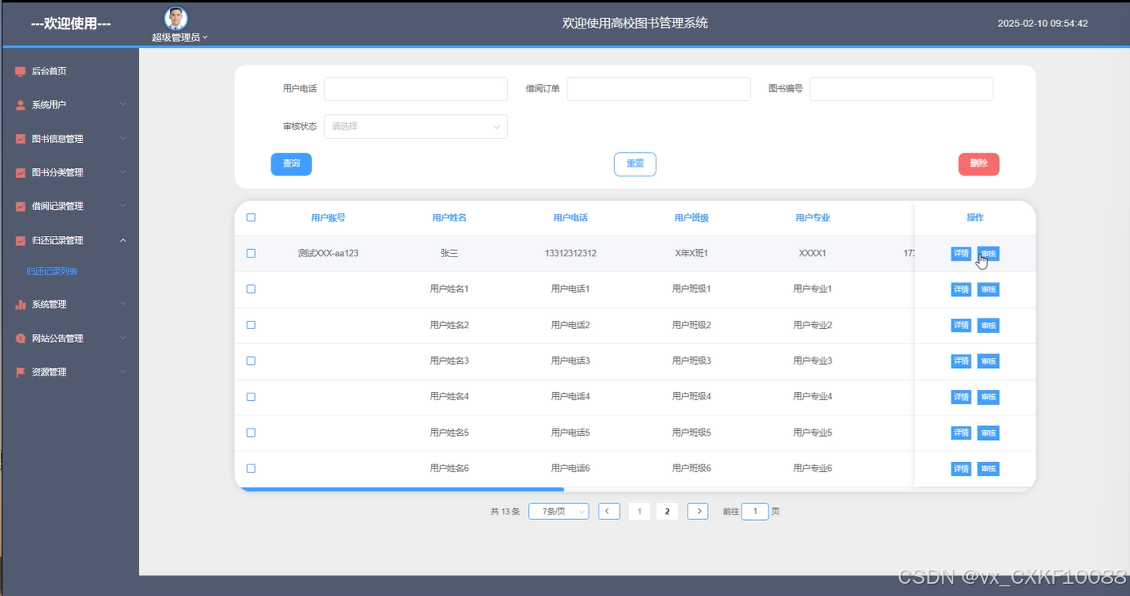The image size is (1130, 596).
Task: Click 审核 for the 用户姓名3 row
Action: tap(988, 362)
